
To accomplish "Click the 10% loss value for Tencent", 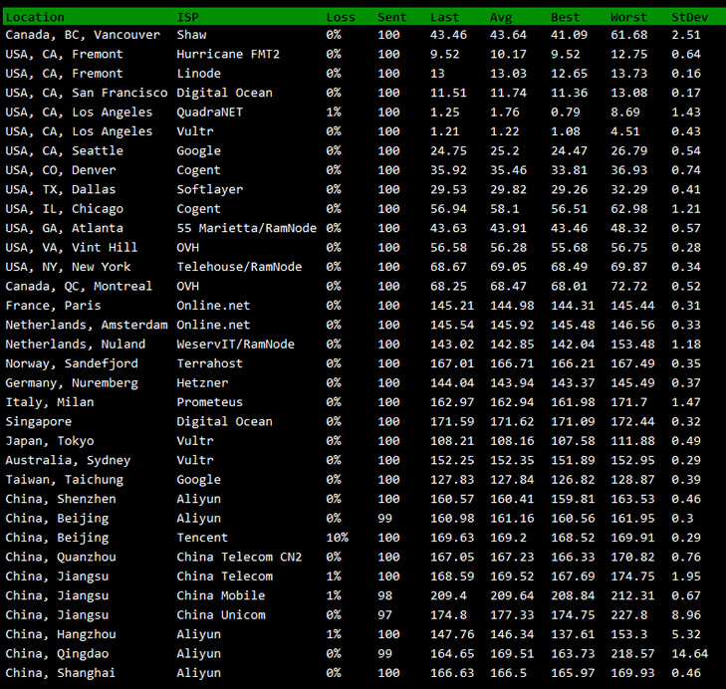I will click(x=337, y=538).
